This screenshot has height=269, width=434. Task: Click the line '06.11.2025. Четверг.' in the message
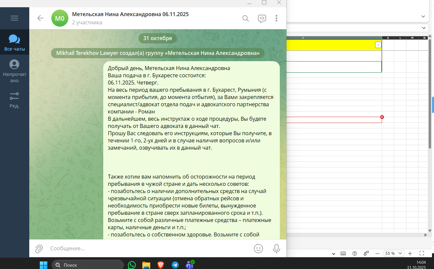pyautogui.click(x=133, y=83)
